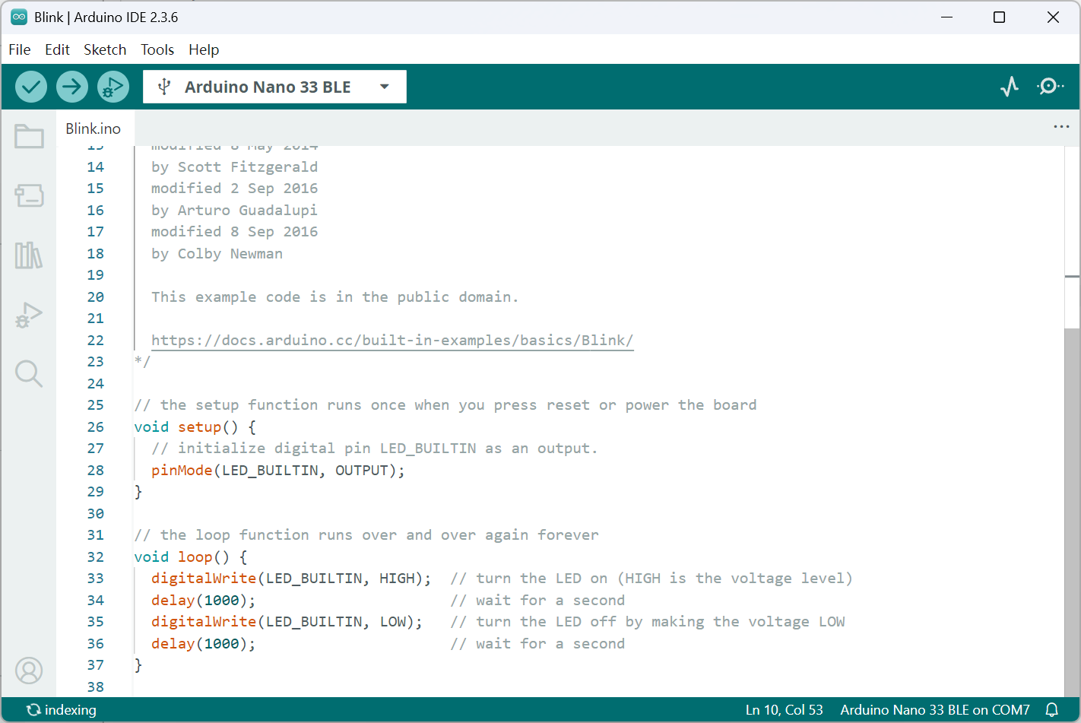
Task: Click 'pinMode(LED_BUILTIN, OUTPUT);' code
Action: [x=278, y=471]
